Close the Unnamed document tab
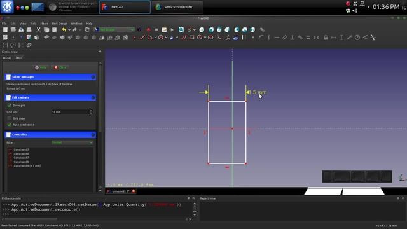This screenshot has width=407, height=229. (134, 191)
